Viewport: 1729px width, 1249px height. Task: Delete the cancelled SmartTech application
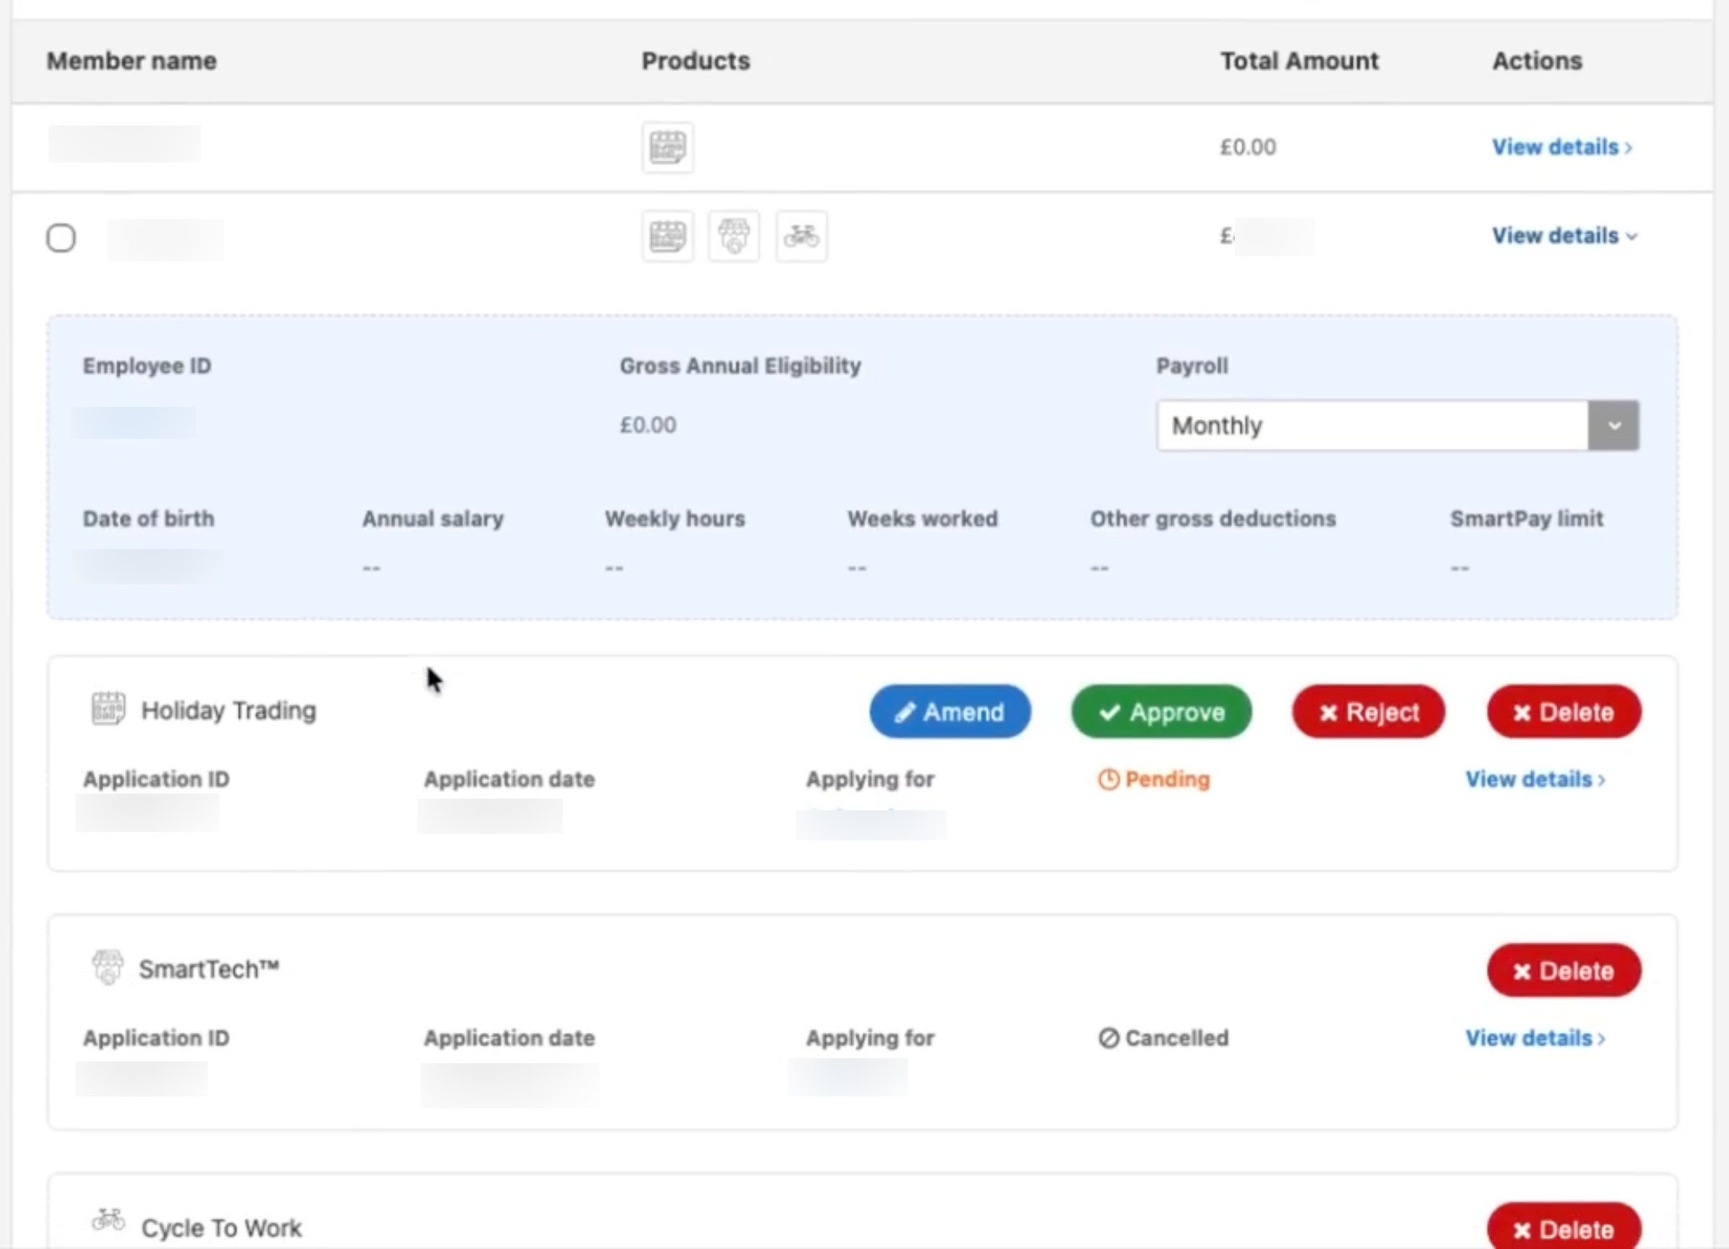(x=1563, y=970)
